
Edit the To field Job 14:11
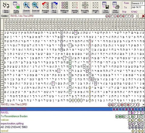pos(138,7)
